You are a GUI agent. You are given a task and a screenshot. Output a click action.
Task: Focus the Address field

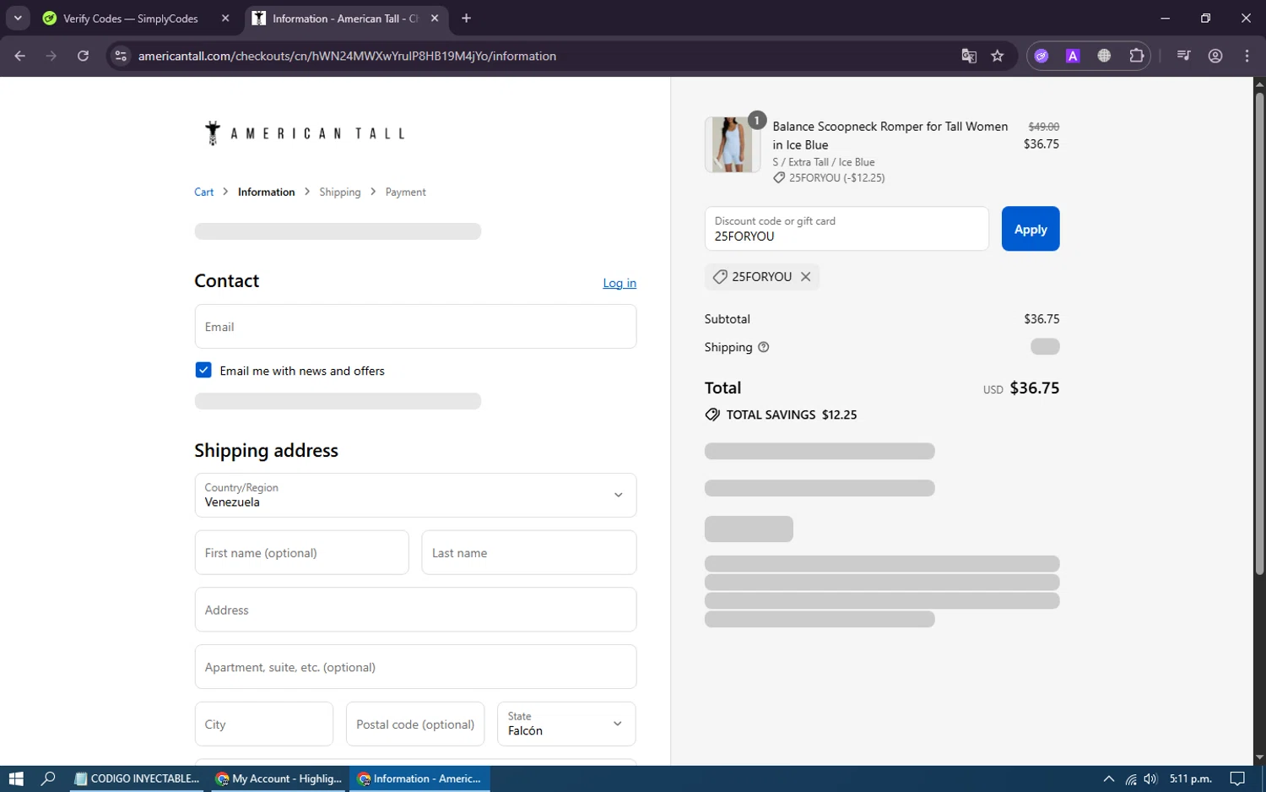(x=415, y=610)
